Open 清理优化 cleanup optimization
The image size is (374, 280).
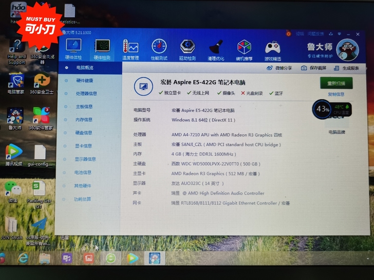click(216, 50)
